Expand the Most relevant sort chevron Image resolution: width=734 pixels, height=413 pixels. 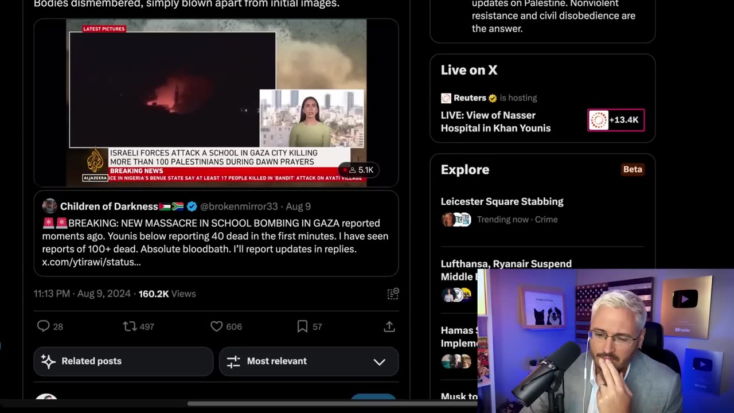380,361
